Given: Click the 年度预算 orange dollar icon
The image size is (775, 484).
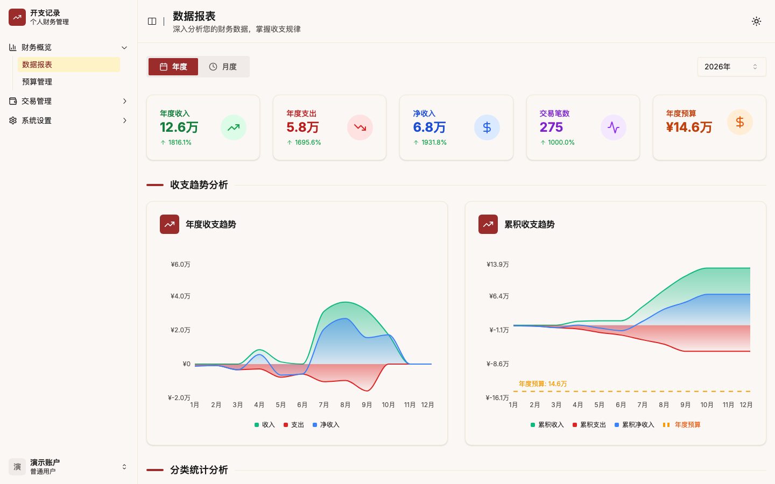Looking at the screenshot, I should (x=740, y=122).
